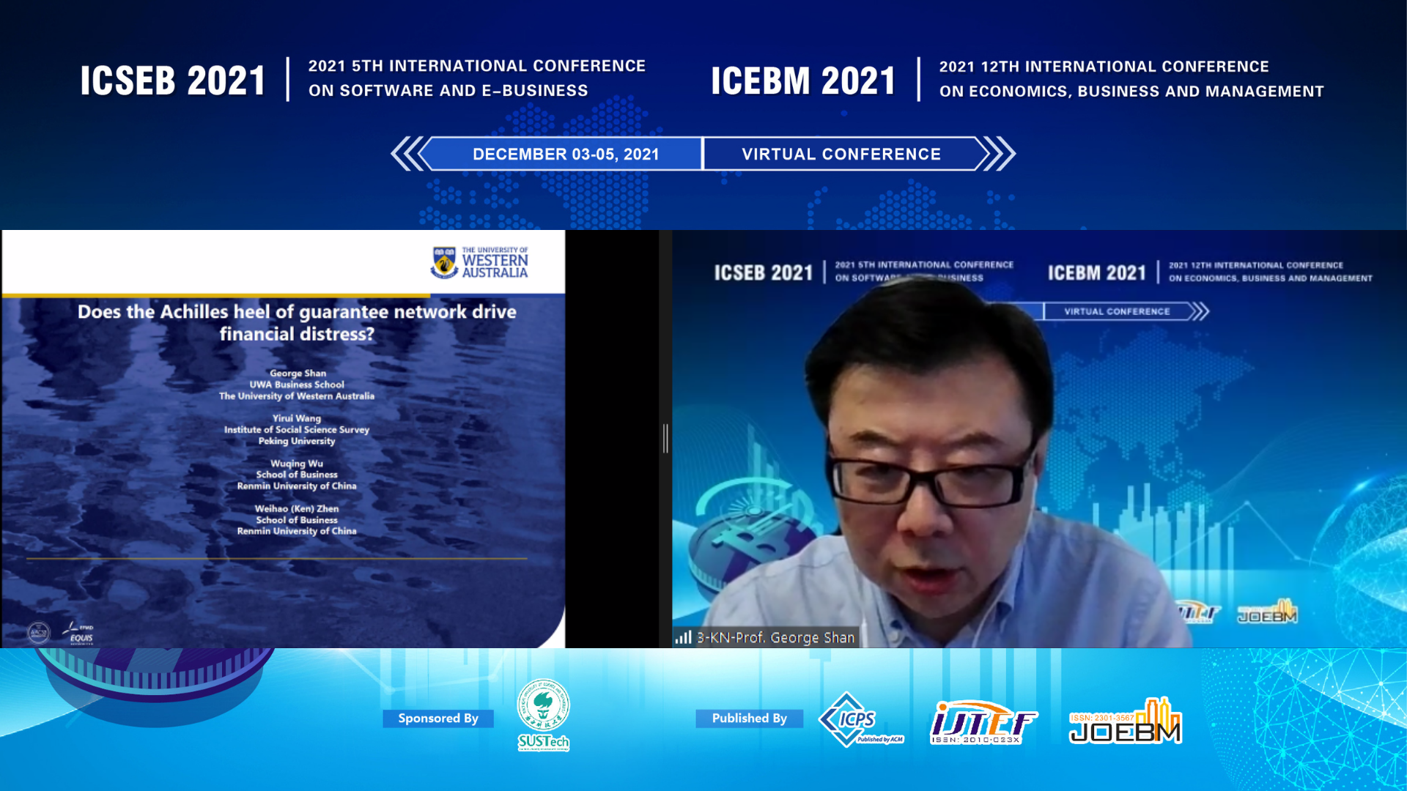Click the slide title about Achilles heel
Screen dimensions: 1407x791
[x=297, y=322]
